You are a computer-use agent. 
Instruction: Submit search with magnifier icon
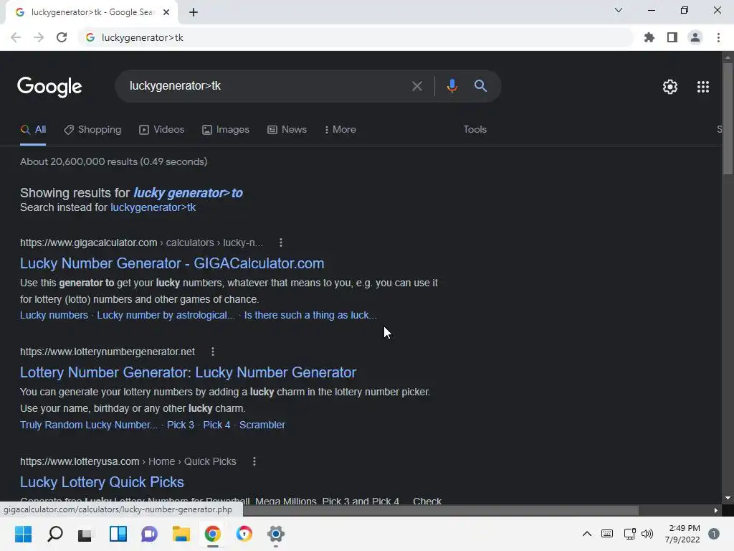pyautogui.click(x=480, y=86)
